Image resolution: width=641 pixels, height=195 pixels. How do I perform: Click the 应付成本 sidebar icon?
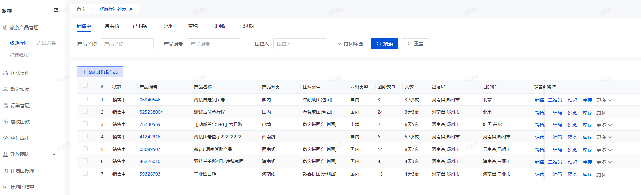point(5,138)
